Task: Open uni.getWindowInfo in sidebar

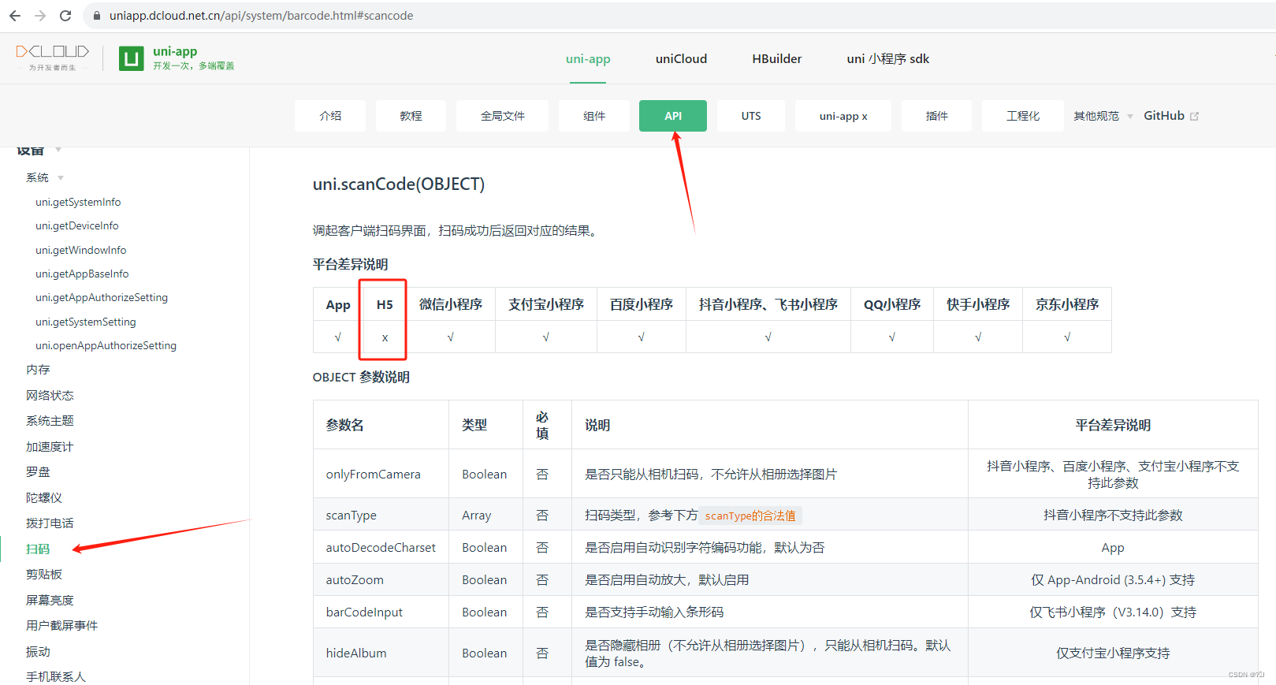Action: pyautogui.click(x=81, y=251)
